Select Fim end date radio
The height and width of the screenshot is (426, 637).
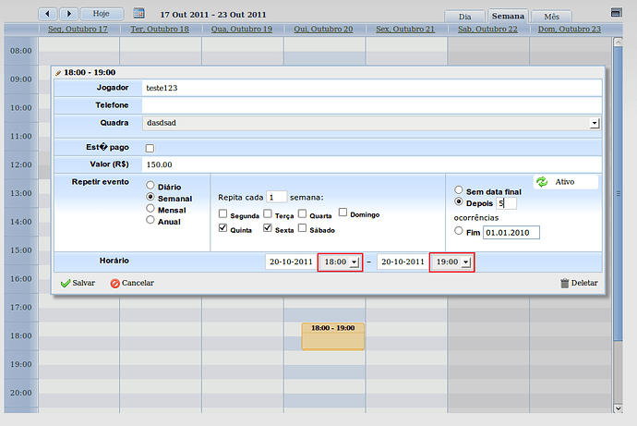pos(459,231)
